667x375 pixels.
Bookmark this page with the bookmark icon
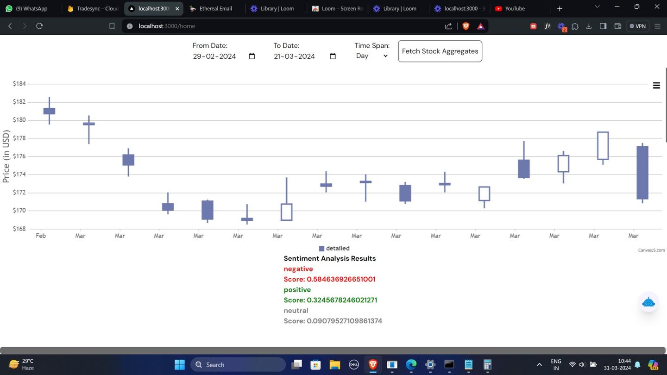(112, 26)
